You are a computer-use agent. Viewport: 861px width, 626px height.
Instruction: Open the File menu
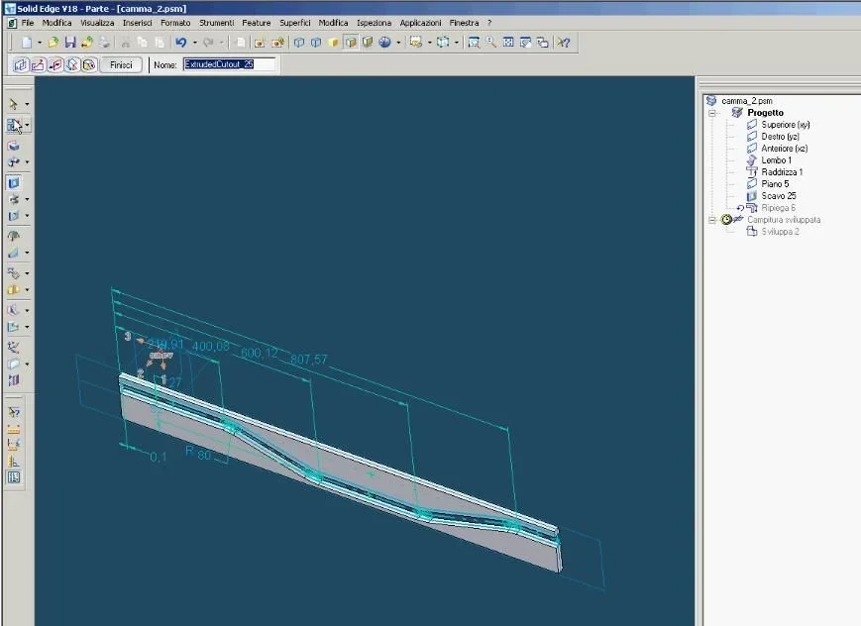pos(28,23)
